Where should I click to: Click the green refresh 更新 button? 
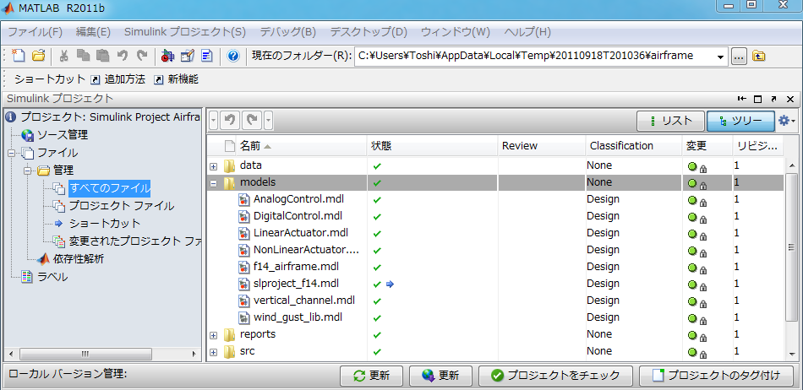point(371,376)
